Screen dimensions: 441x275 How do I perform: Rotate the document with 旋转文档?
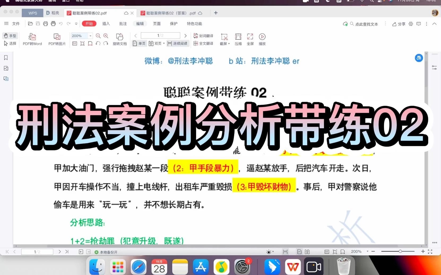coord(120,39)
